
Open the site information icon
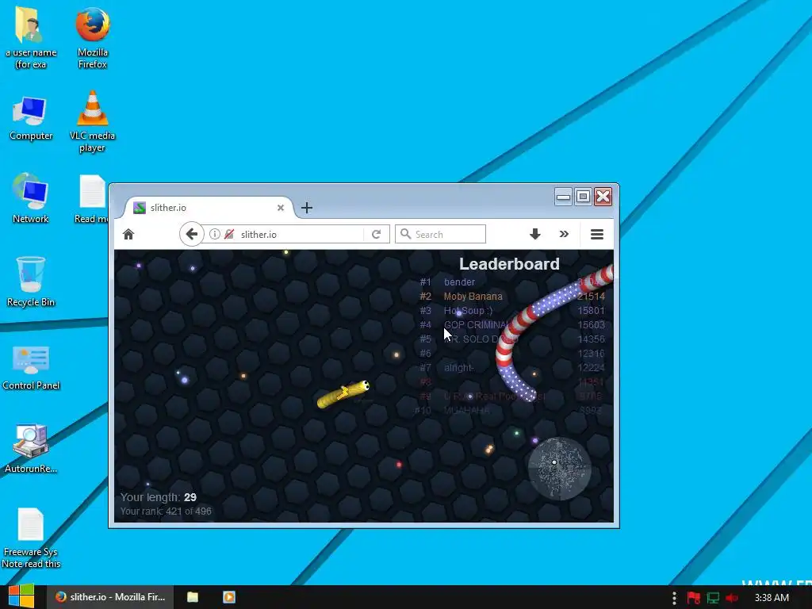pos(214,234)
